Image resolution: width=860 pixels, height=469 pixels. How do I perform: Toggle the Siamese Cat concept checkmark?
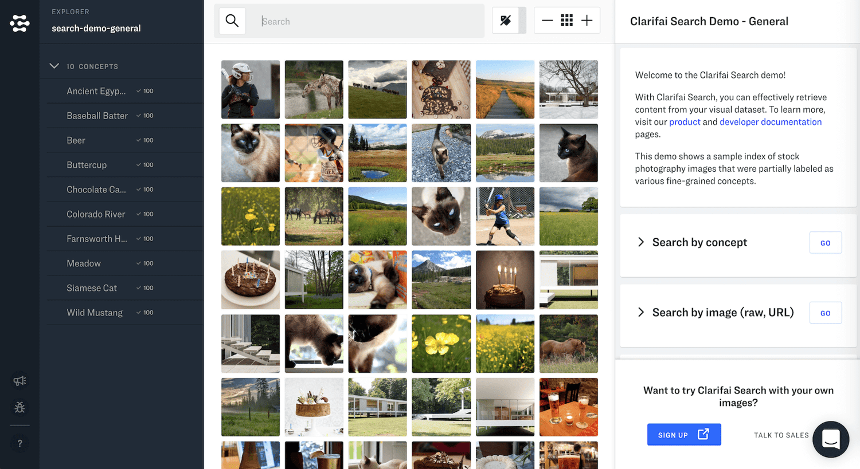[139, 288]
